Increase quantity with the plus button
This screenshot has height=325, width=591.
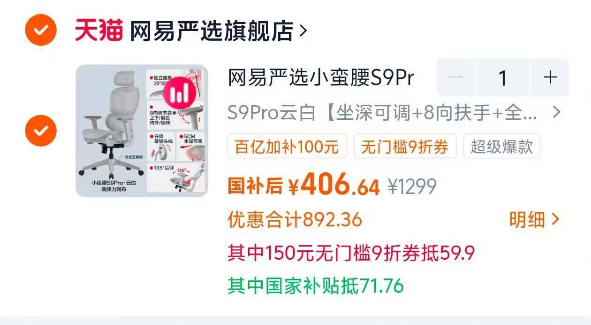click(550, 77)
